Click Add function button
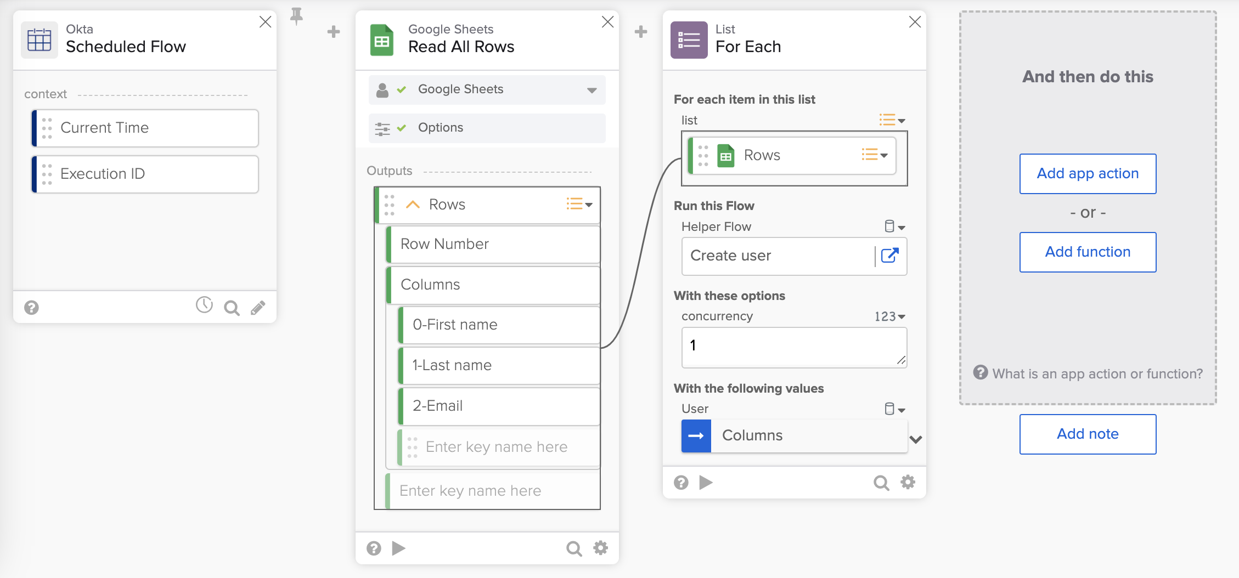 [1088, 252]
